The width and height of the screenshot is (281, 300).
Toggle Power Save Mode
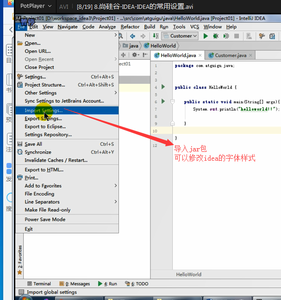point(67,219)
